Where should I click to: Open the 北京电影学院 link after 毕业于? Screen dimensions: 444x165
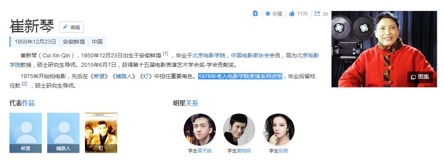209,55
